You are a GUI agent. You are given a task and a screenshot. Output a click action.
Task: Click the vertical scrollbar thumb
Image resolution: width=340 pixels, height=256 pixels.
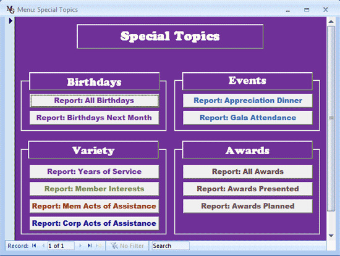[331, 118]
